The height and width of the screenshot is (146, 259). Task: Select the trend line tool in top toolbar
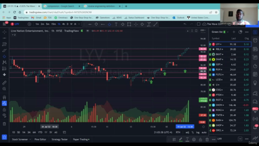[155, 24]
